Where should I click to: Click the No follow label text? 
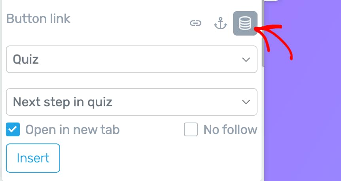click(230, 130)
